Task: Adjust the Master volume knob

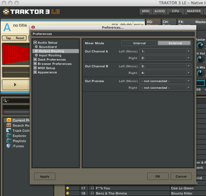Action: click(x=200, y=45)
